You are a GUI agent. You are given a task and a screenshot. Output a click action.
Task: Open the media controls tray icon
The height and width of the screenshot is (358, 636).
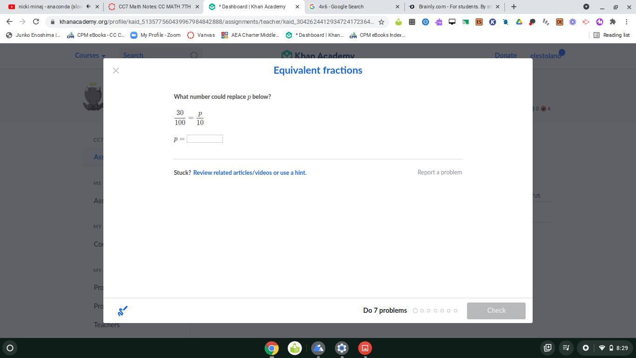click(566, 348)
